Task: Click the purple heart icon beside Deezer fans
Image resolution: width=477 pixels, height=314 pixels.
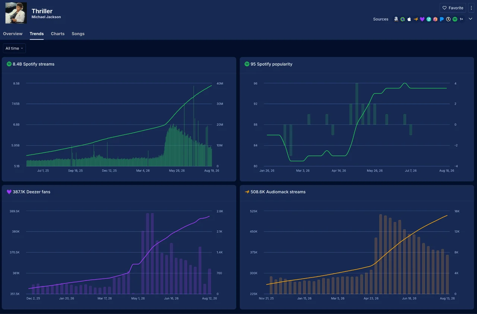Action: pyautogui.click(x=9, y=192)
